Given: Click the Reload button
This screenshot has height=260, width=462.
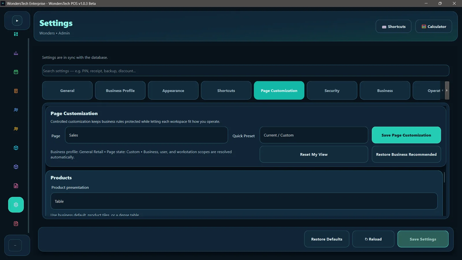Looking at the screenshot, I should coord(373,239).
